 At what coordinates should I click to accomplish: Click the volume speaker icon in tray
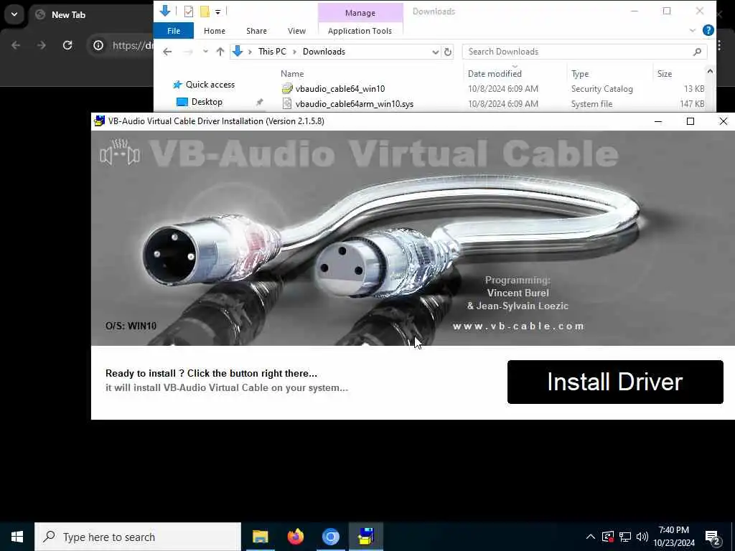(642, 537)
